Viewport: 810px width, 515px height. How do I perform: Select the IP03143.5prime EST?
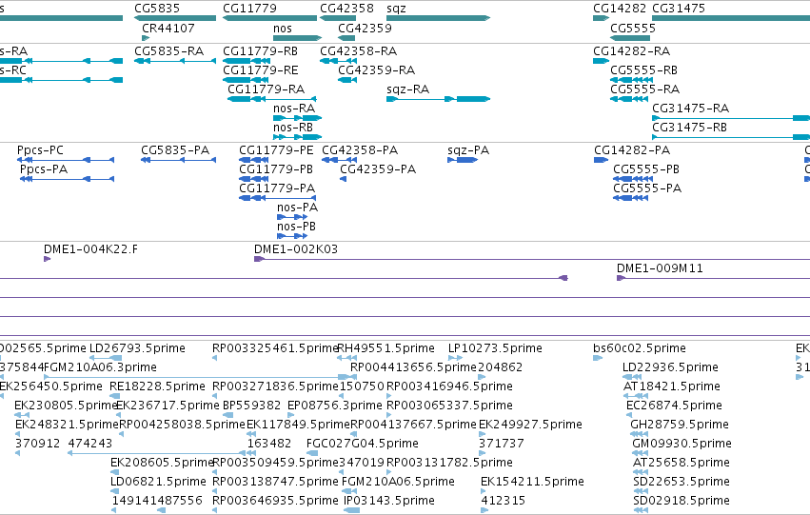352,510
